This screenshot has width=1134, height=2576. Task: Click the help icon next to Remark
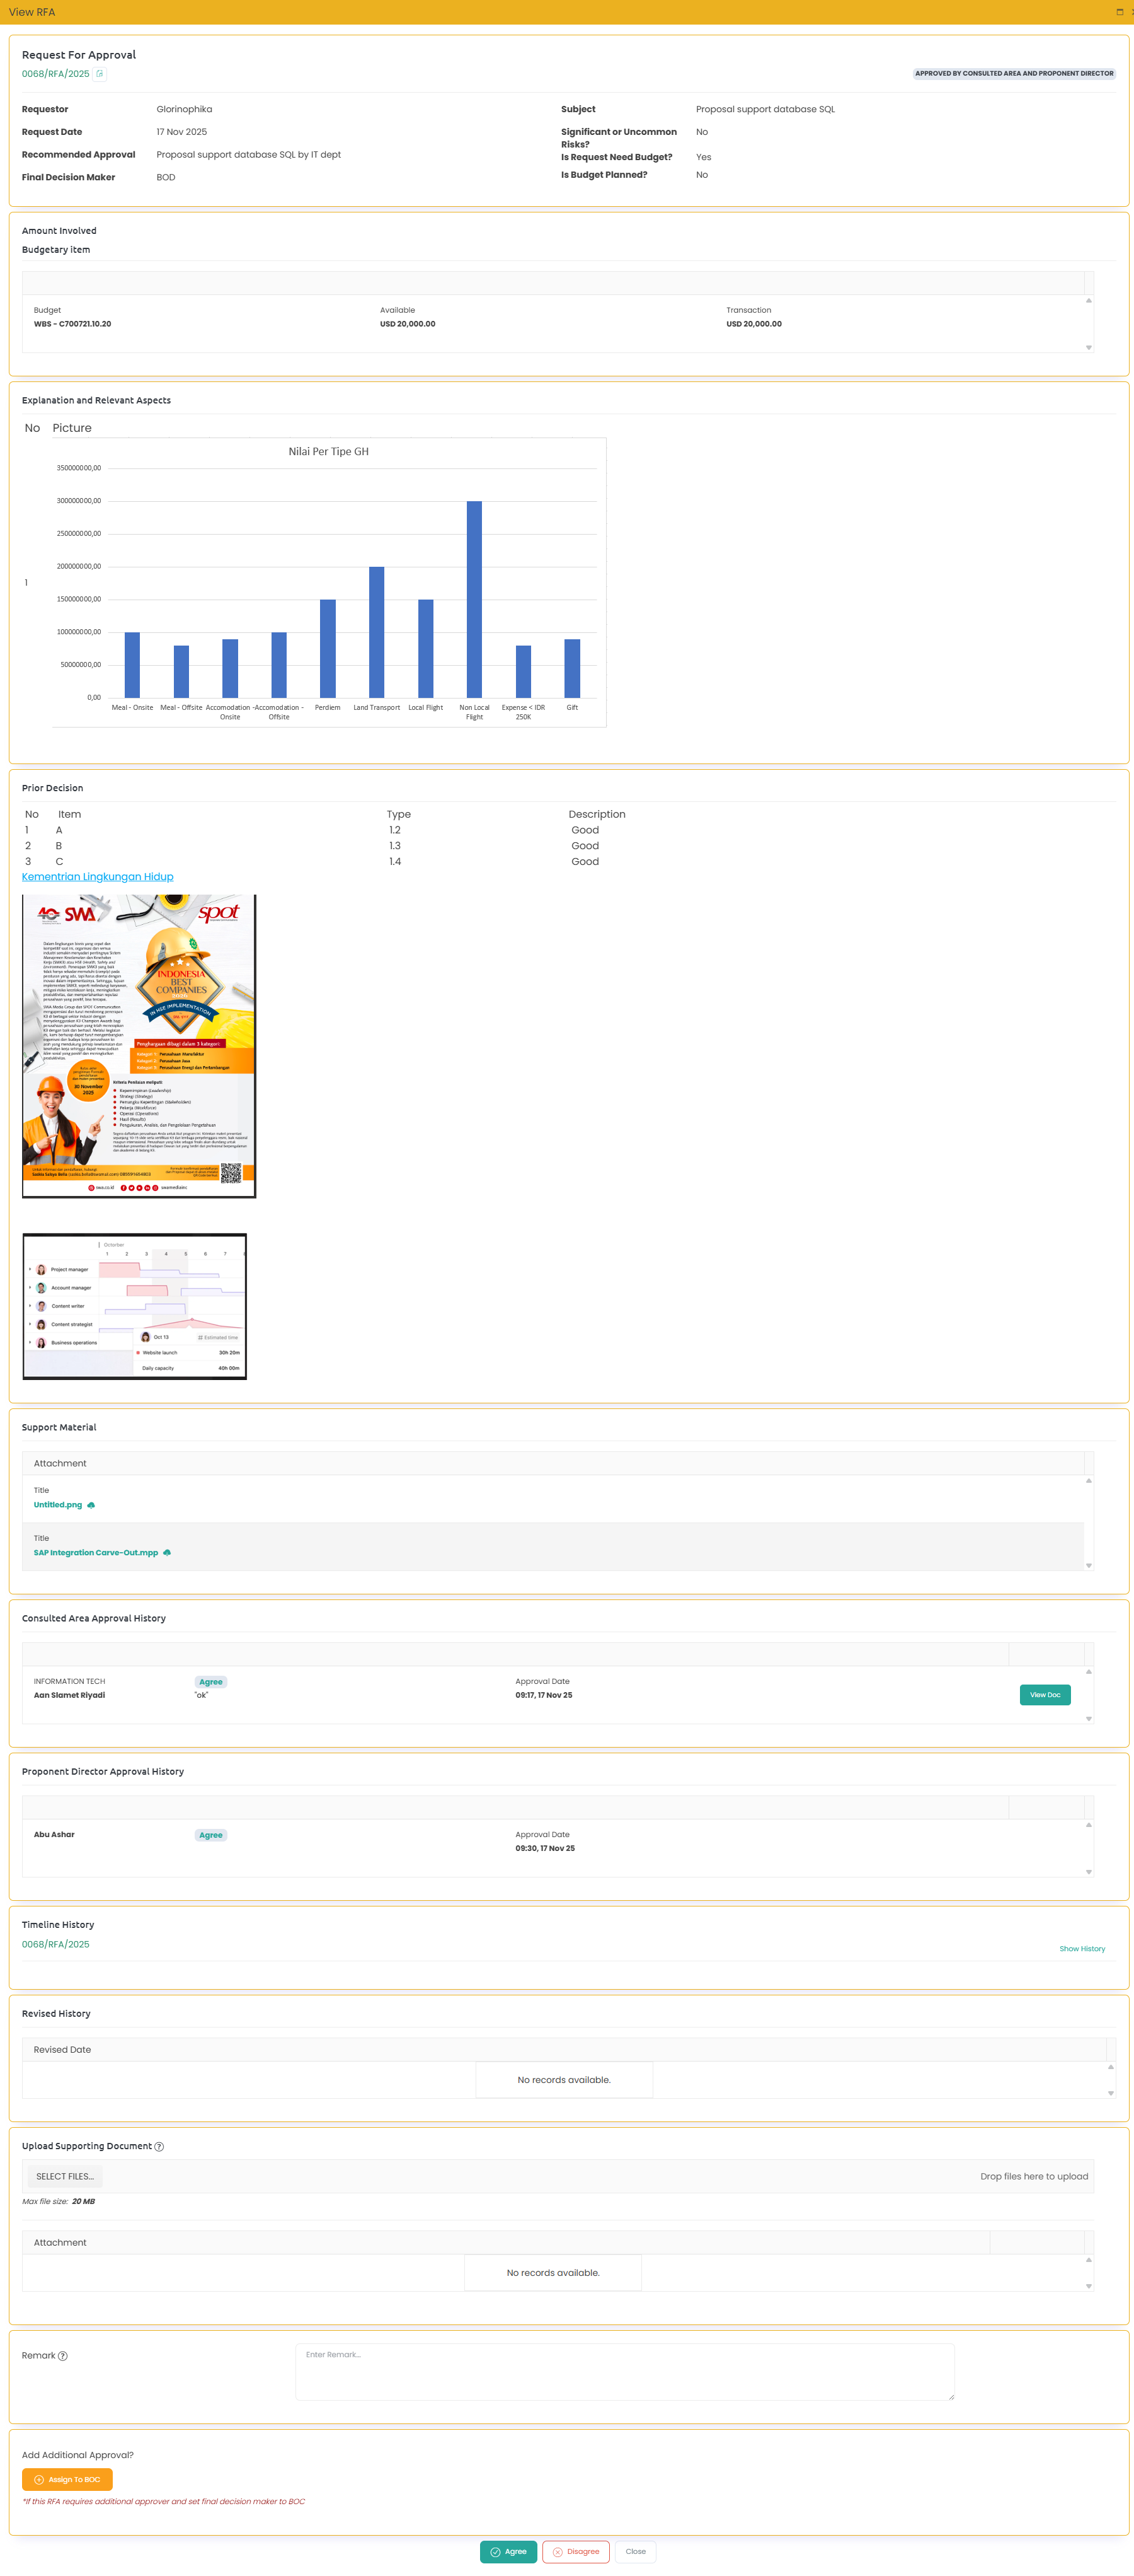(x=63, y=2355)
